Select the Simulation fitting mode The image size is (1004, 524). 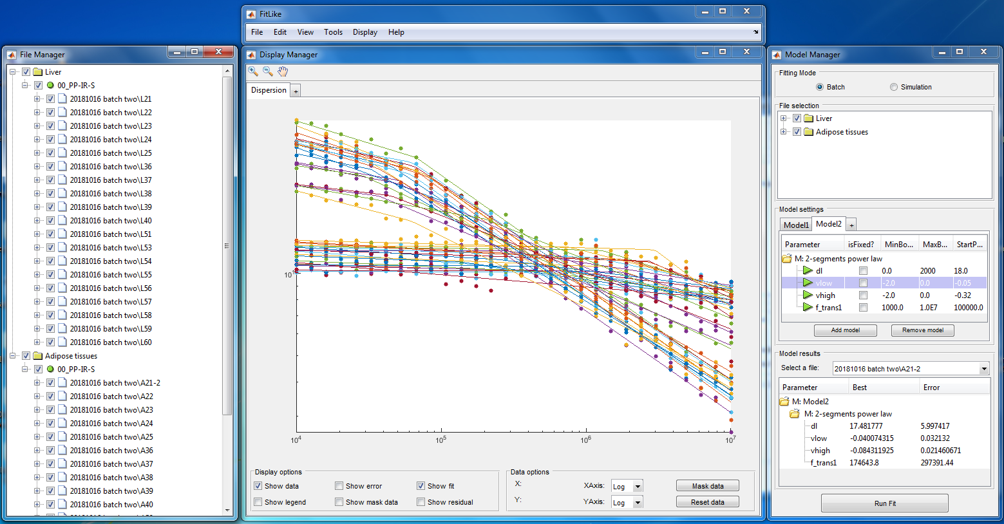coord(894,87)
